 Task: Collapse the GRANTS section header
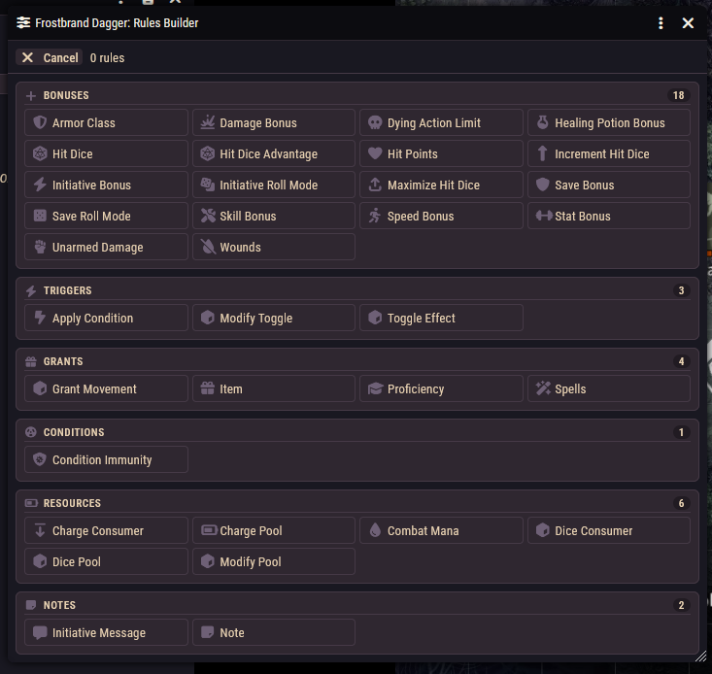tap(357, 361)
